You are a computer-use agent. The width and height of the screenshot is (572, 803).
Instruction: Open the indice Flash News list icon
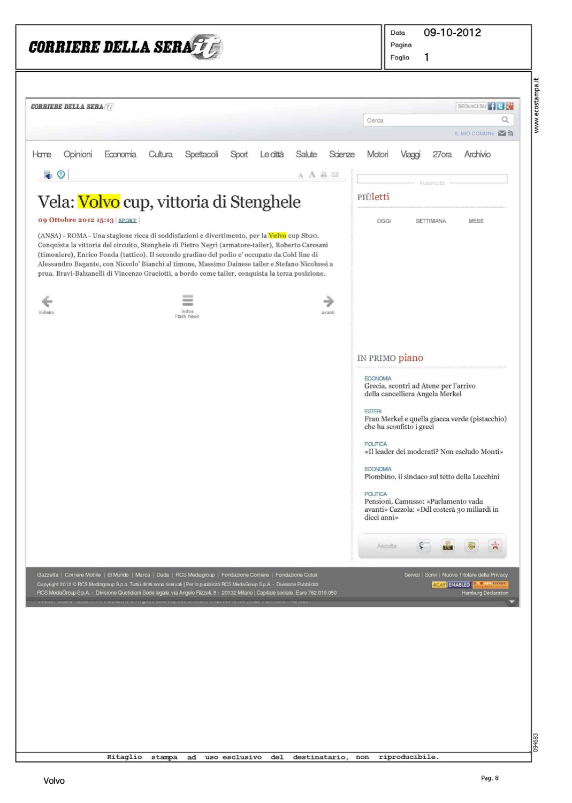187,300
